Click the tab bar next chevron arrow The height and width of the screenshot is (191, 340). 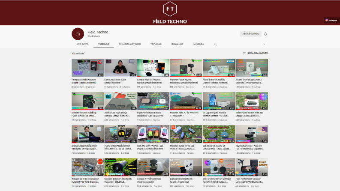[x=264, y=44]
